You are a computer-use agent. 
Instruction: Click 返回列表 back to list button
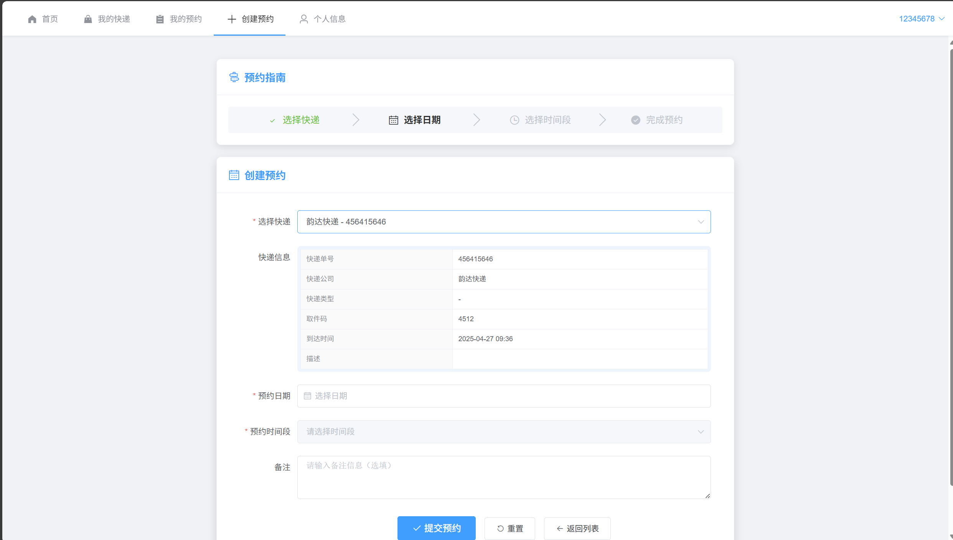pyautogui.click(x=577, y=528)
